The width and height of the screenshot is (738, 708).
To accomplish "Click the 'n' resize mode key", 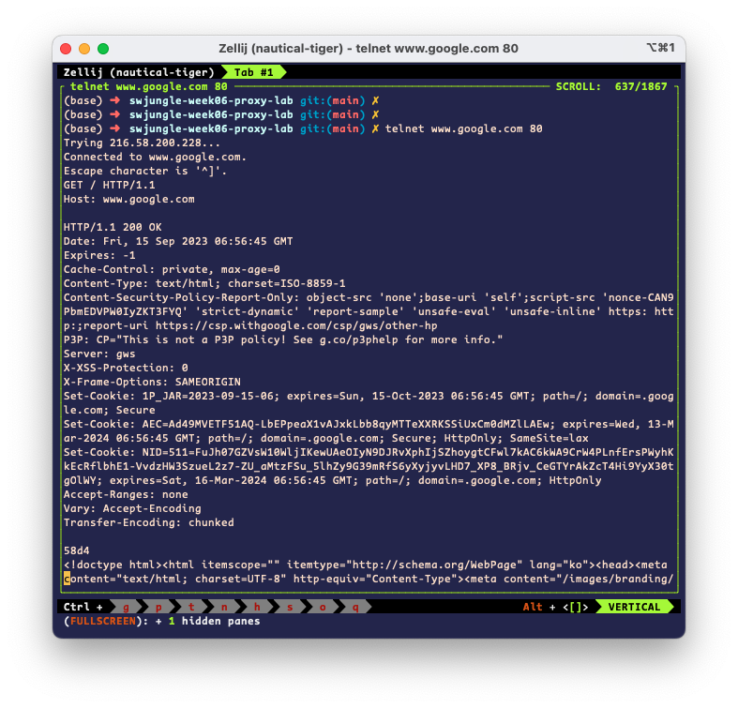I will coord(224,607).
